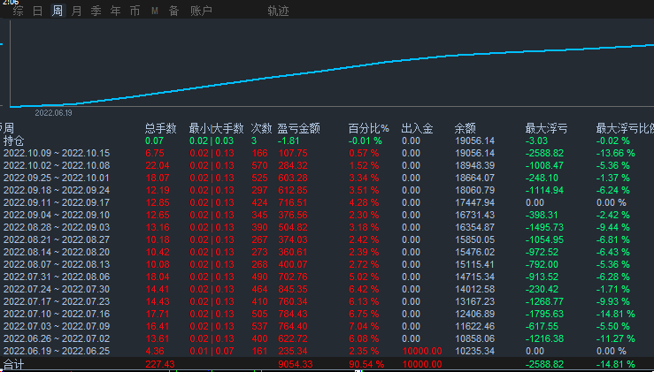
Task: Click the 最大浮亏比例 column header
Action: coord(625,128)
